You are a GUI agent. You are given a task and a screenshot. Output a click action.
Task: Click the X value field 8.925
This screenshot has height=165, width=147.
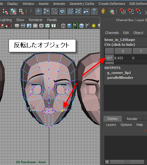point(123,58)
